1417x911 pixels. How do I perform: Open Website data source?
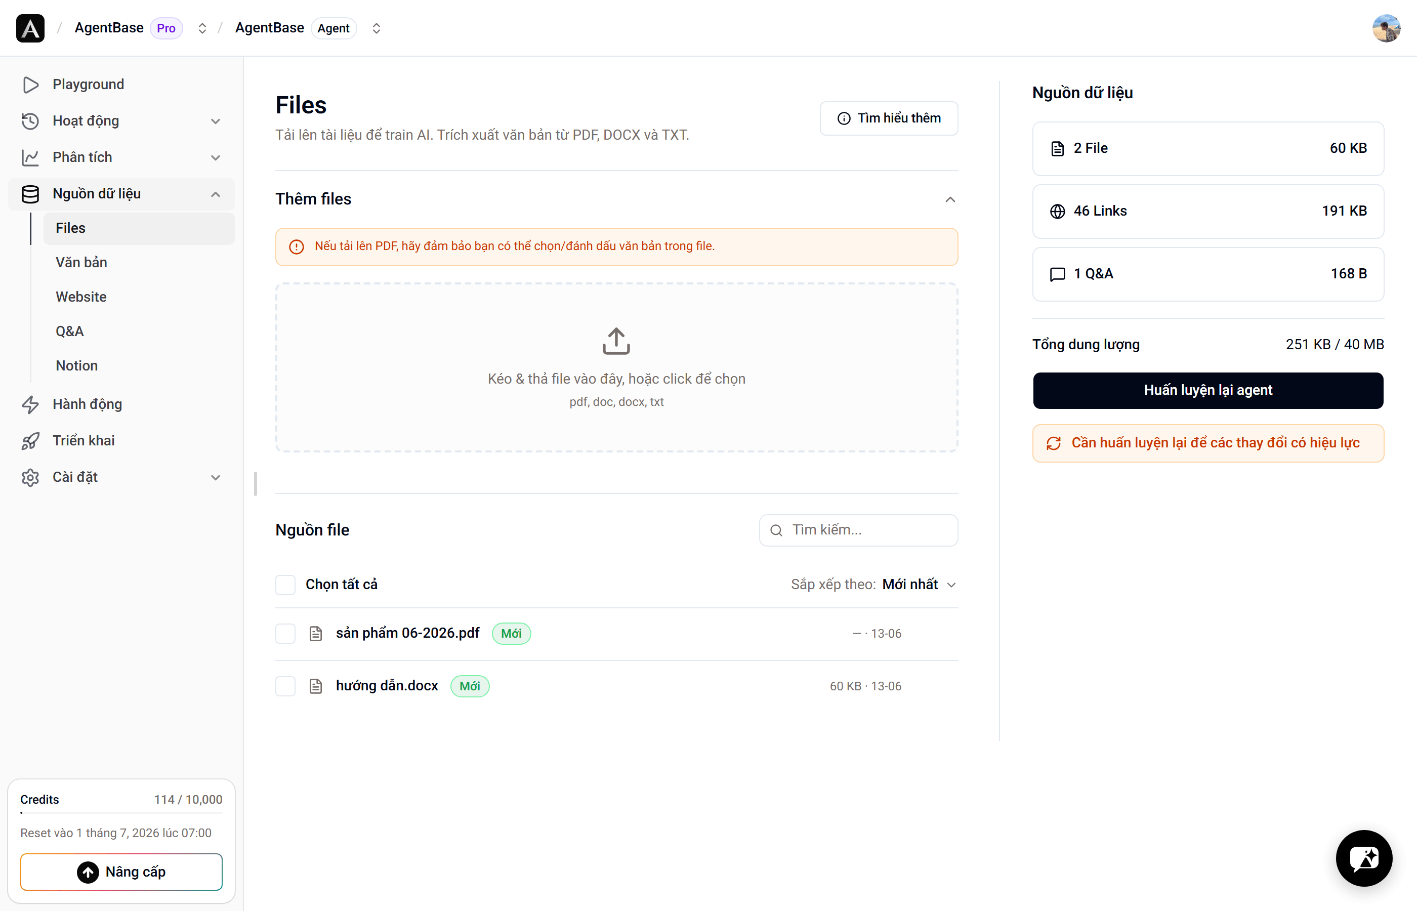point(139,297)
